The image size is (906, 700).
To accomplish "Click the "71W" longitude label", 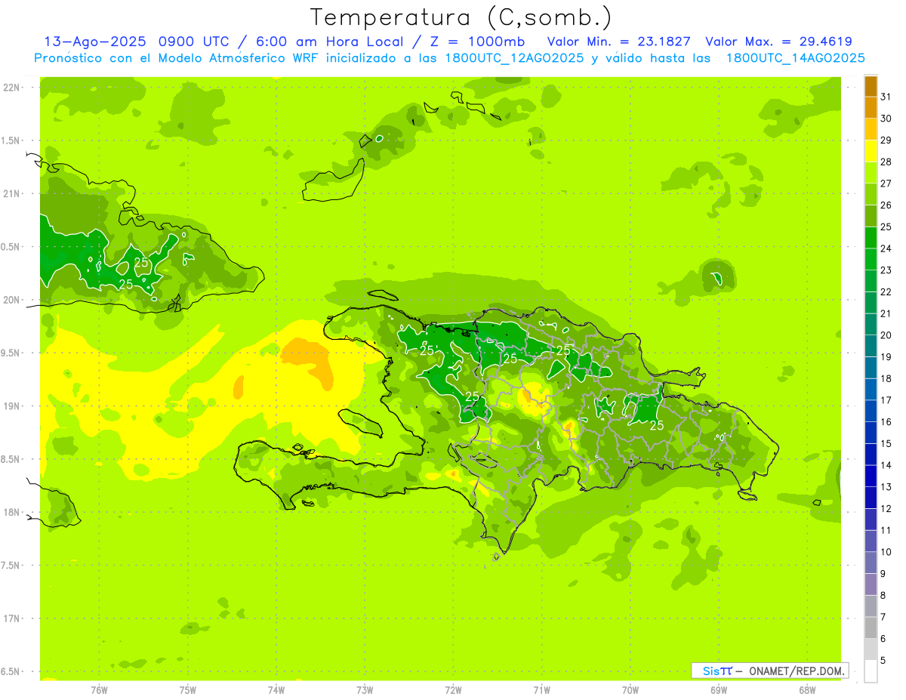I will point(541,690).
